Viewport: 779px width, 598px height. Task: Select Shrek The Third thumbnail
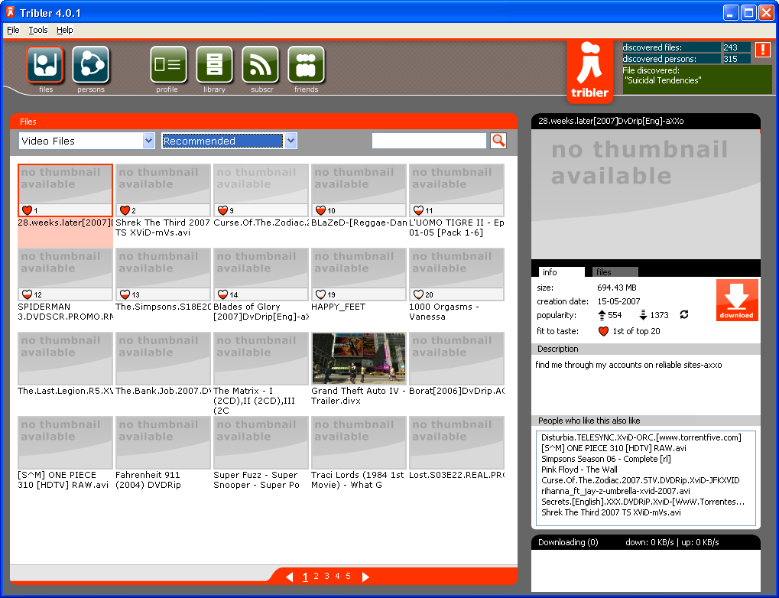[x=163, y=190]
